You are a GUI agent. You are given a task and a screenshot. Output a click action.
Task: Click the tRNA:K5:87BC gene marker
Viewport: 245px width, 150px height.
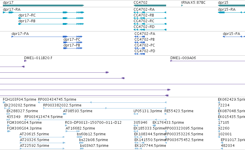182,5
